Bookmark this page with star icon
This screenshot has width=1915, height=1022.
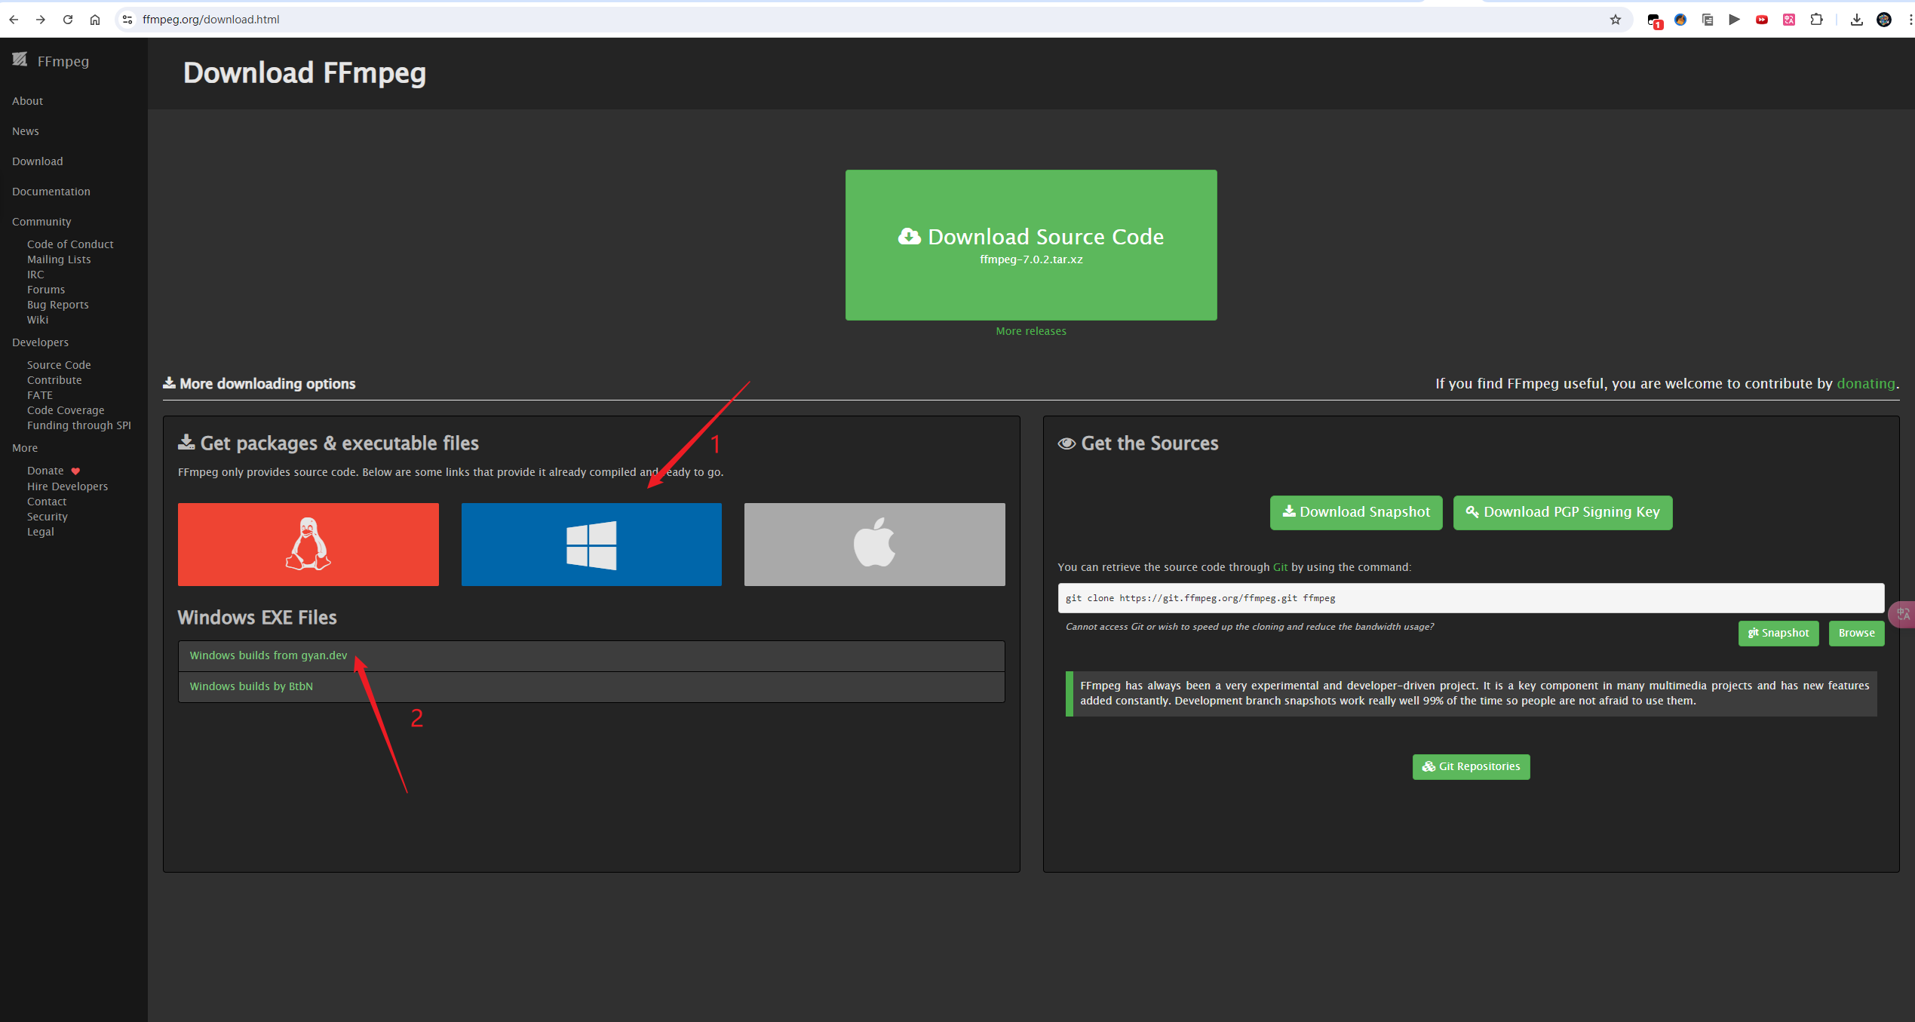[x=1615, y=20]
